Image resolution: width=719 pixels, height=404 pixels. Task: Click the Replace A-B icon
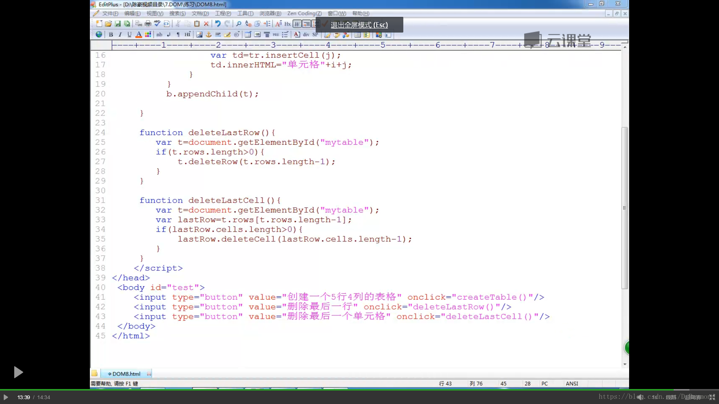(x=248, y=24)
